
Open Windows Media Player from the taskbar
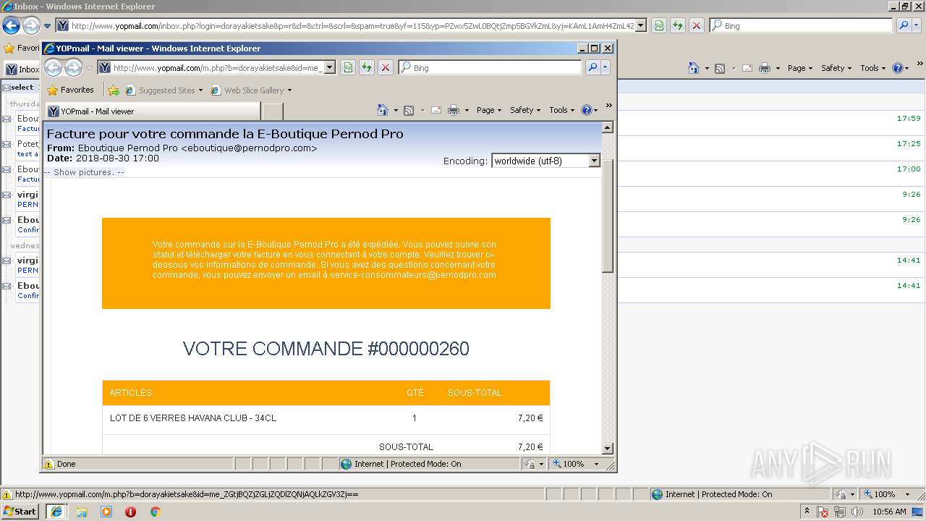pos(106,512)
